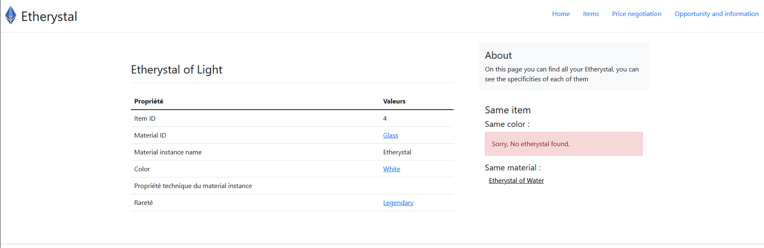Open the Legendary rarity link
This screenshot has height=248, width=764.
[x=398, y=203]
